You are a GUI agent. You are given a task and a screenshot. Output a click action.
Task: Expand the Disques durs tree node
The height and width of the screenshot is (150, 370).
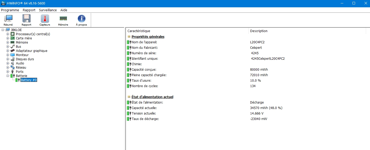8,59
